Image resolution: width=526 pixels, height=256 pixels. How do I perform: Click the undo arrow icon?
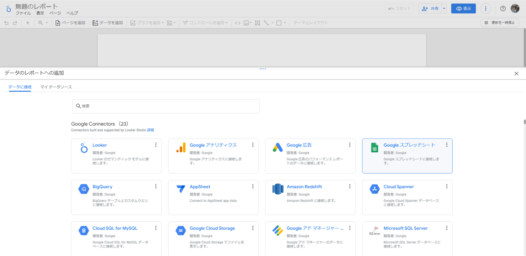[x=6, y=23]
